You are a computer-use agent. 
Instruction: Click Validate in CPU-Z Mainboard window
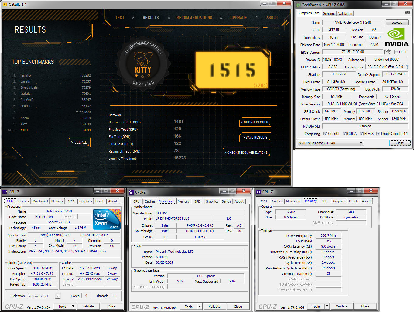tap(214, 307)
